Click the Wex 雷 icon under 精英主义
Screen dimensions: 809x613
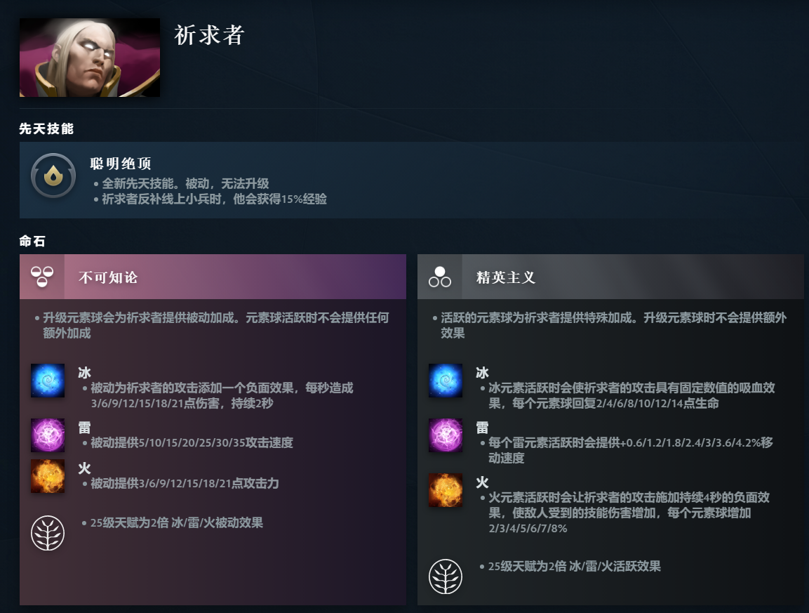pos(446,435)
